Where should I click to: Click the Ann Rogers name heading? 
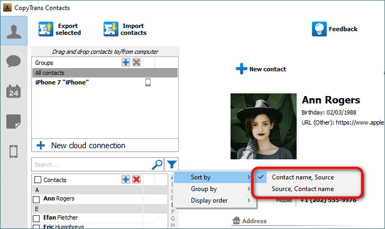pyautogui.click(x=331, y=100)
